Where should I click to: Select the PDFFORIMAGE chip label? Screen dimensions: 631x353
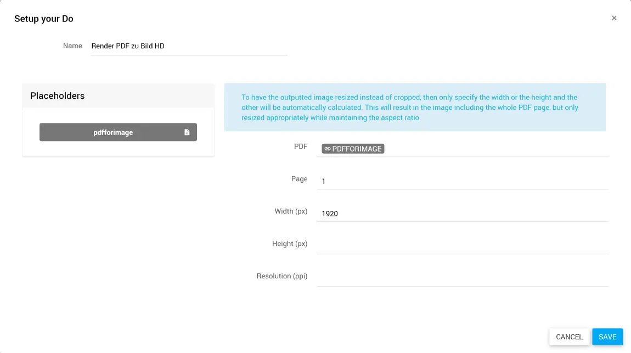pos(357,149)
